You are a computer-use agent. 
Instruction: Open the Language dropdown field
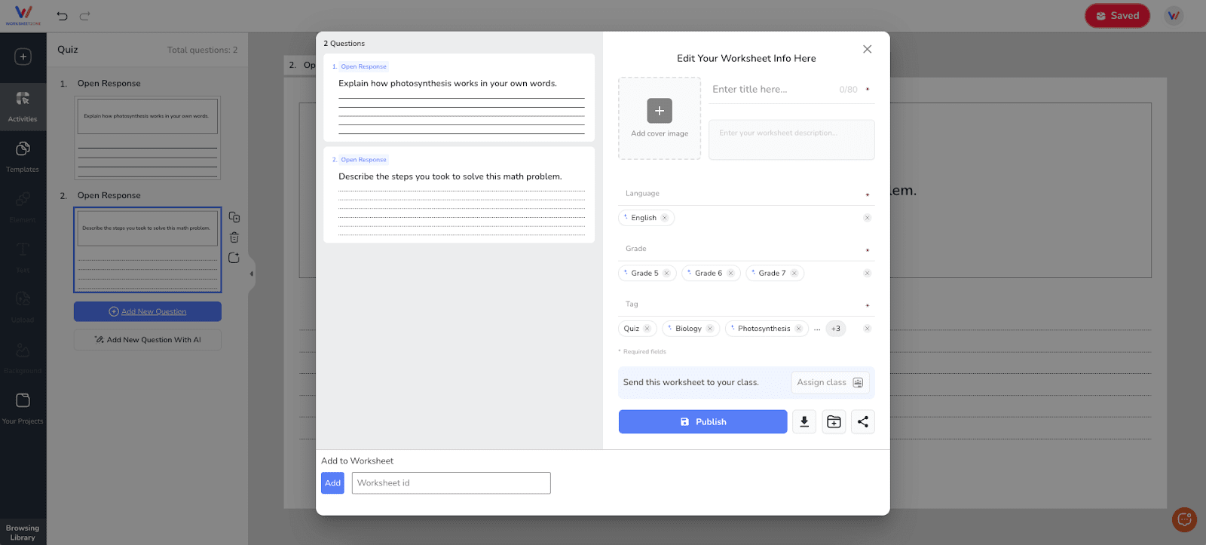tap(746, 194)
